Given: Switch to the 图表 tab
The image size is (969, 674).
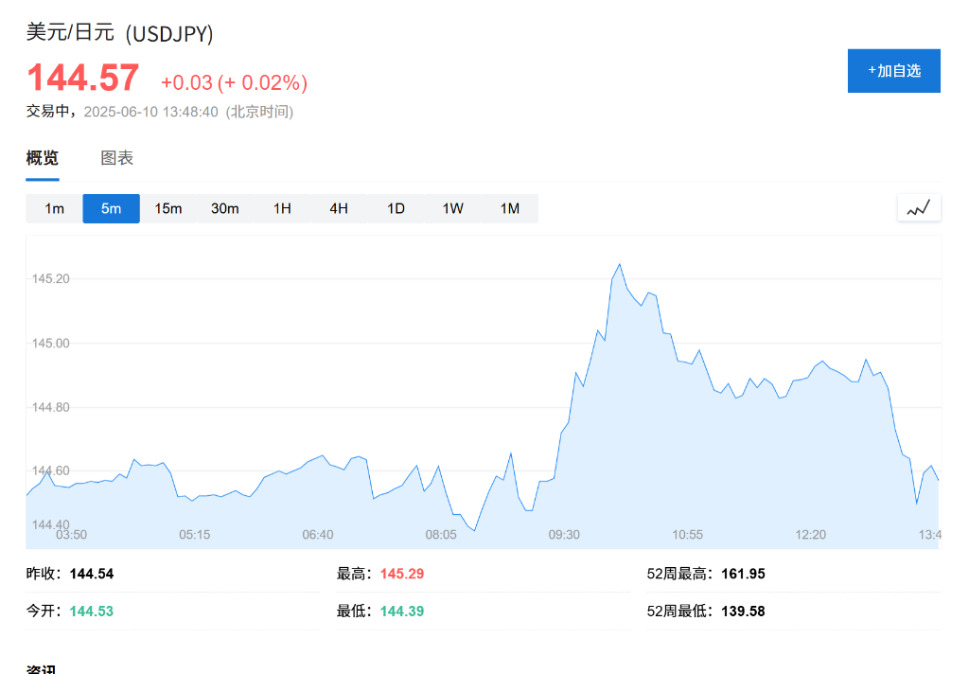Looking at the screenshot, I should click(117, 158).
